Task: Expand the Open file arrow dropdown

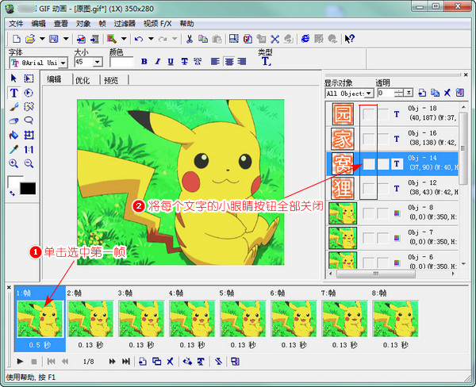Action: click(42, 39)
